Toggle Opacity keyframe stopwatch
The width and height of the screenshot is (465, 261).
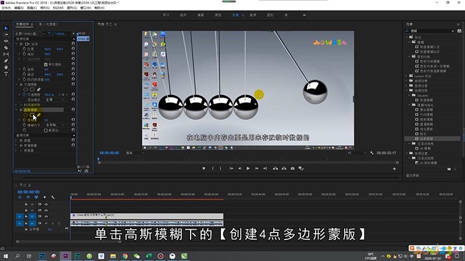pyautogui.click(x=24, y=95)
